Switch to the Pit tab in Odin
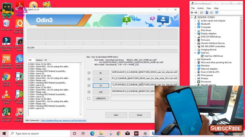245x137 pixels. point(46,60)
